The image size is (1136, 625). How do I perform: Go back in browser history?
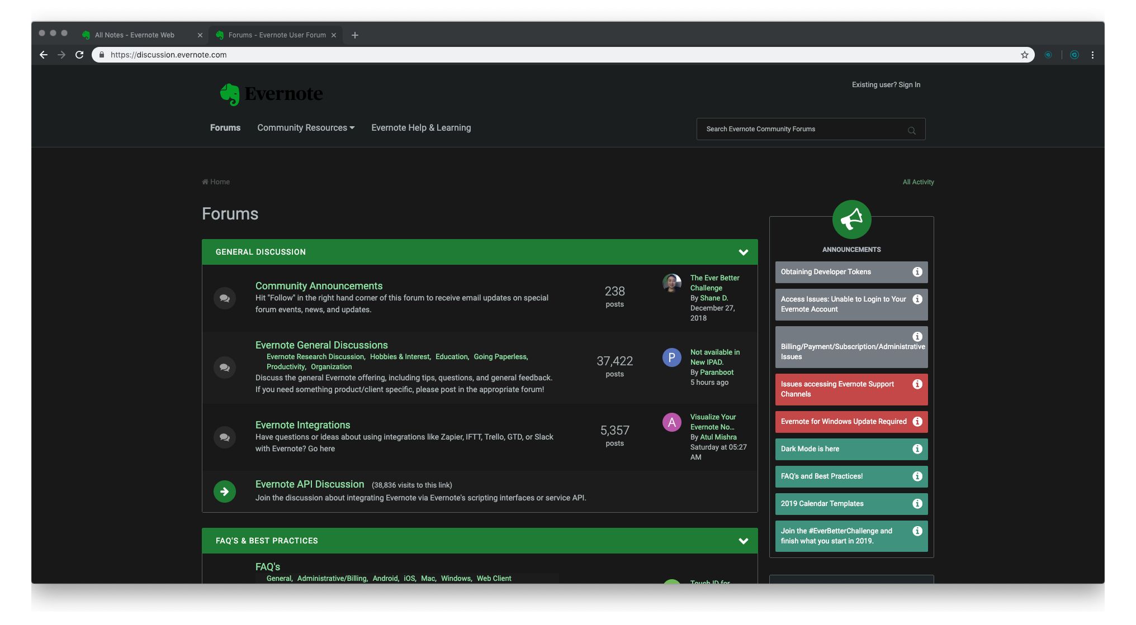(44, 55)
